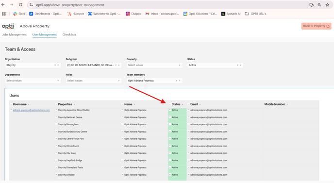Open the OPTII URL's bookmark folder
This screenshot has width=334, height=183.
click(x=255, y=14)
